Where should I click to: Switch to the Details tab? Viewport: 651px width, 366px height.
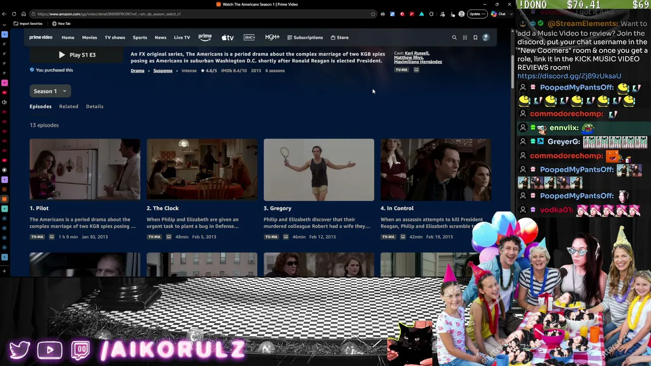95,106
